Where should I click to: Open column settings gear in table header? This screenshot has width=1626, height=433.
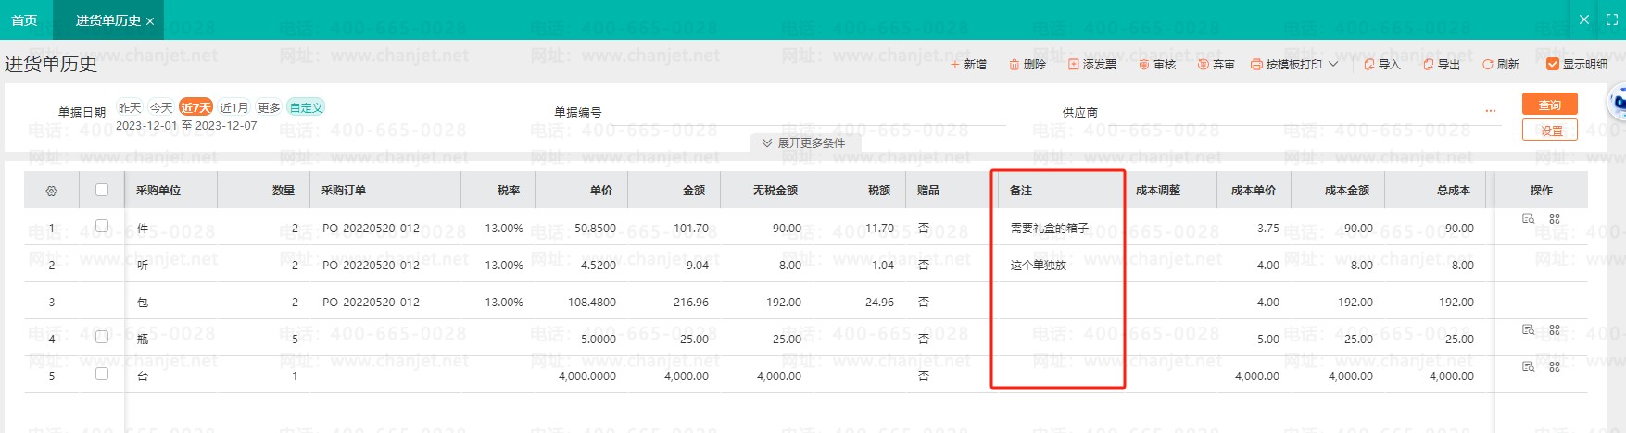[51, 191]
